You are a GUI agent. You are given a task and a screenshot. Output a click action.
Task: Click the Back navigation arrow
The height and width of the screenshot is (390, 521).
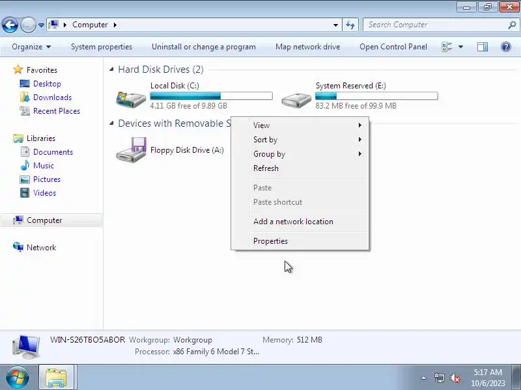[x=10, y=25]
